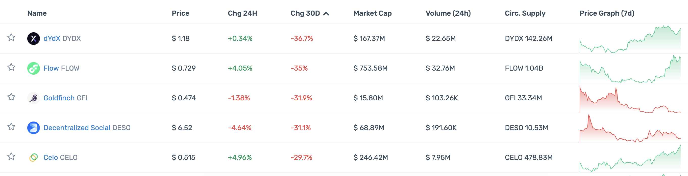Screen dimensions: 688x176
Task: View the Flow 7-day price chart
Action: coord(630,69)
